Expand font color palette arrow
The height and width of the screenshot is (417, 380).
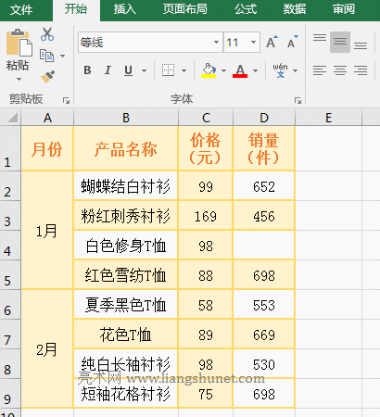pyautogui.click(x=255, y=70)
